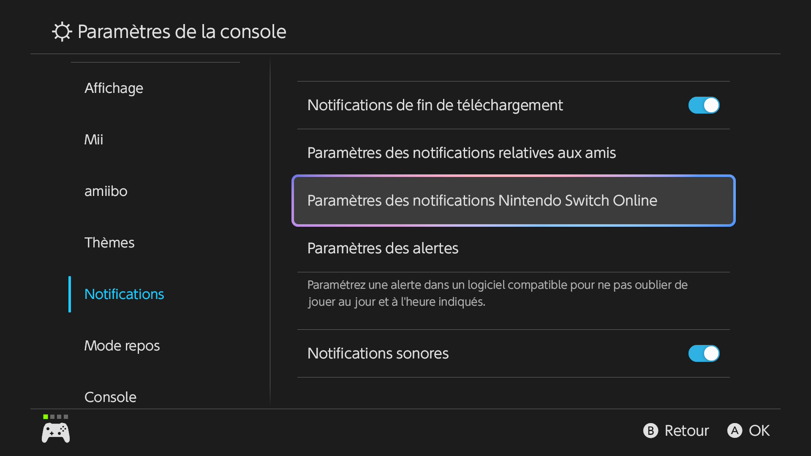Viewport: 811px width, 456px height.
Task: Disable the Notifications sonores toggle
Action: coord(704,353)
